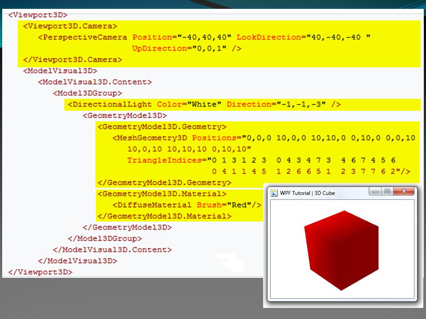Image resolution: width=426 pixels, height=319 pixels.
Task: Click the opening <Model3DGroup> tag
Action: pos(87,93)
